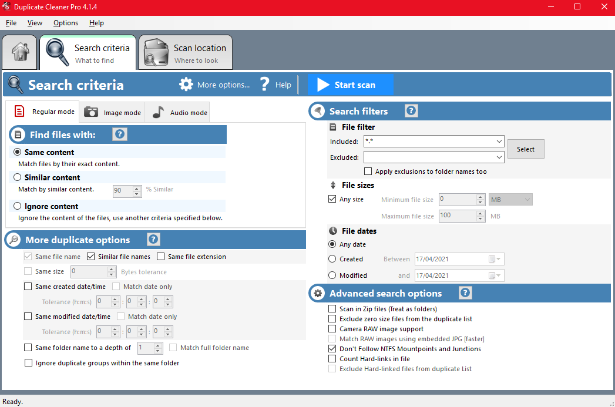Image resolution: width=615 pixels, height=407 pixels.
Task: Open the Options menu
Action: [x=66, y=23]
